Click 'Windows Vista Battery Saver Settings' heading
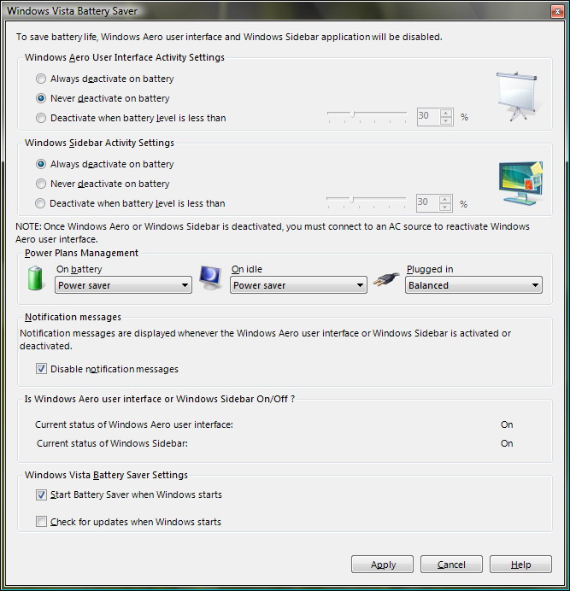This screenshot has width=570, height=591. (106, 475)
